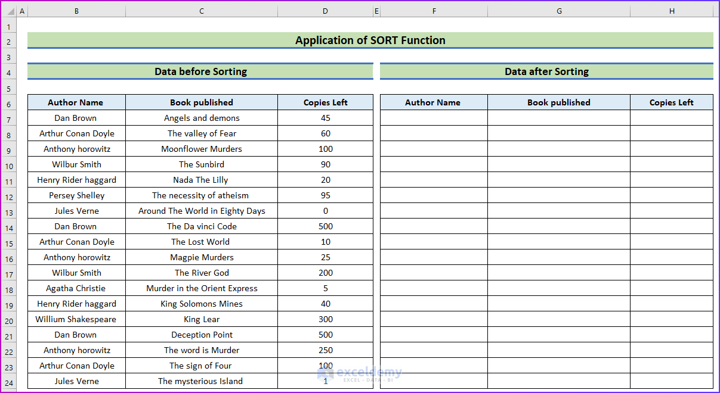The image size is (720, 393).
Task: Click empty cell H7 under Copies Left
Action: click(x=672, y=118)
